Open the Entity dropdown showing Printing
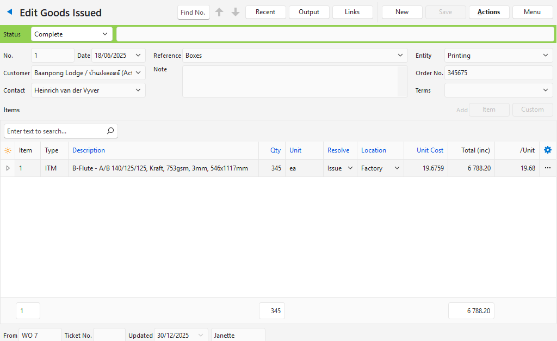 498,56
